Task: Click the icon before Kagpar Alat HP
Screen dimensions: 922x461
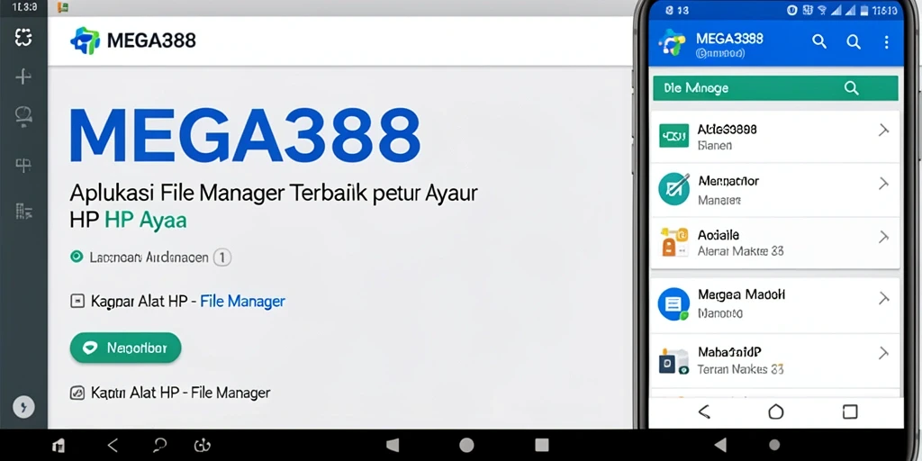Action: [77, 302]
